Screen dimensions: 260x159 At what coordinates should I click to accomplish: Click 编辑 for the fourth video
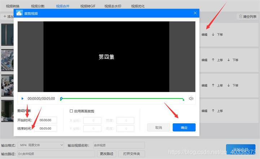[204, 111]
